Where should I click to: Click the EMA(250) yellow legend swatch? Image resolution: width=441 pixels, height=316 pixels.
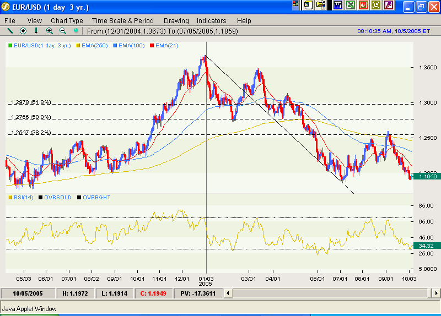78,45
